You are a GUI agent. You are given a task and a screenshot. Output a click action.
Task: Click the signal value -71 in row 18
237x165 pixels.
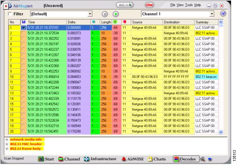pyautogui.click(x=117, y=120)
